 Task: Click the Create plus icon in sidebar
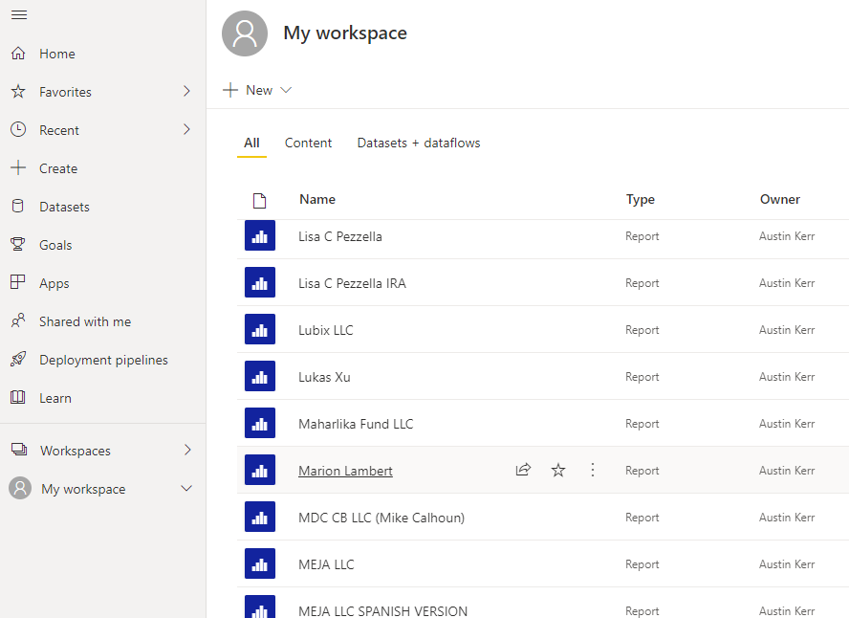pyautogui.click(x=18, y=168)
